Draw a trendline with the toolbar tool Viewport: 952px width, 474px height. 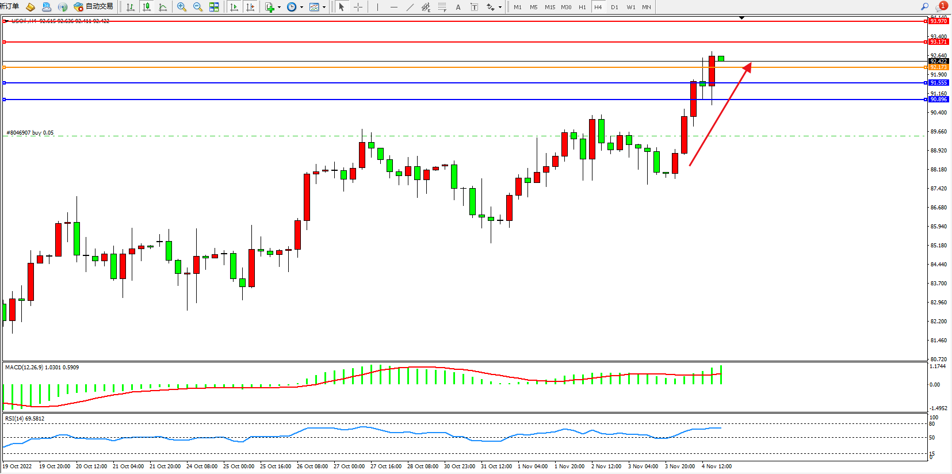410,7
